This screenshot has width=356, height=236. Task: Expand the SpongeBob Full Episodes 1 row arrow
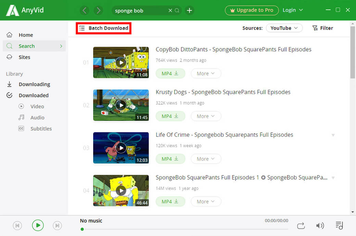pos(333,178)
